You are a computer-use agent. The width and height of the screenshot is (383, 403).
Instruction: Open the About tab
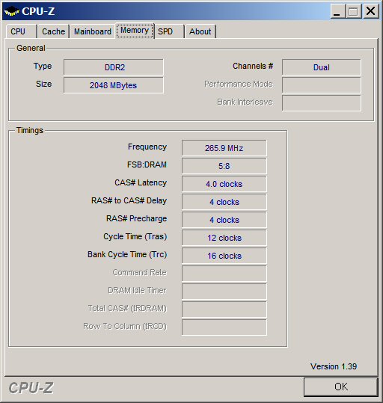click(200, 31)
